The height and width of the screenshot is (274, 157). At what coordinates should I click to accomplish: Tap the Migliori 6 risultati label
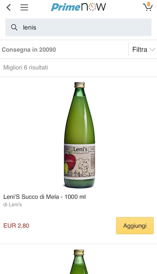point(26,67)
